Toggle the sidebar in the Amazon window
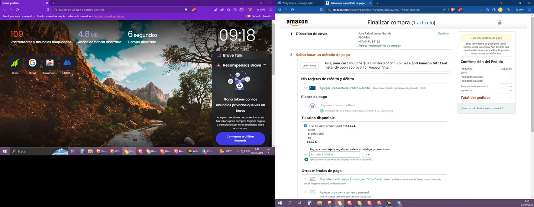534x207 pixels. point(494,10)
